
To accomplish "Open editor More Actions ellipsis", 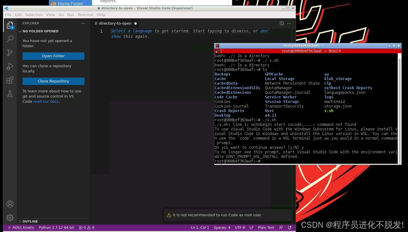I will coord(289,23).
